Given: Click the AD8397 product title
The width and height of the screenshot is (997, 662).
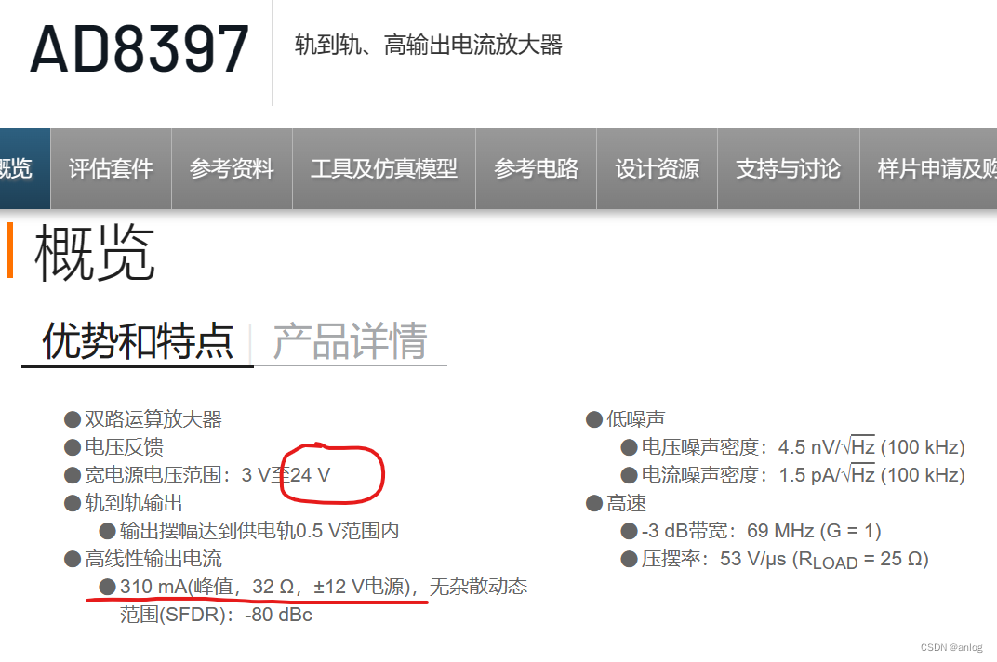Looking at the screenshot, I should point(140,49).
